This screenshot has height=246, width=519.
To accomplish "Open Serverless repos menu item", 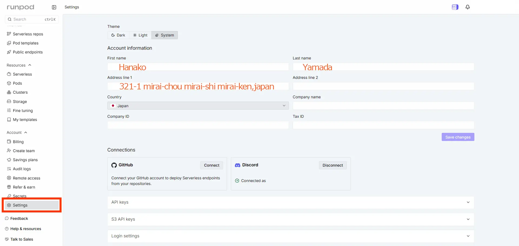I will [28, 34].
